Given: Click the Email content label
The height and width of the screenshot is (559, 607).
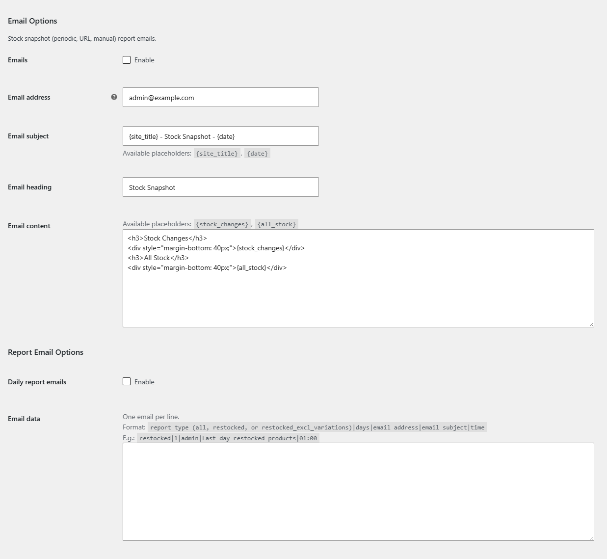Looking at the screenshot, I should point(29,226).
